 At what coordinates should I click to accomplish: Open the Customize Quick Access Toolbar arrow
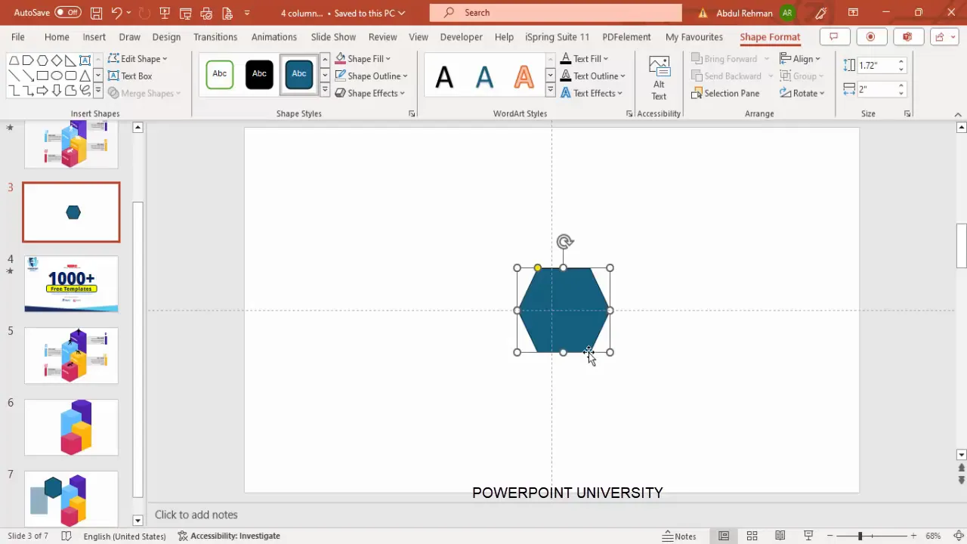(247, 13)
